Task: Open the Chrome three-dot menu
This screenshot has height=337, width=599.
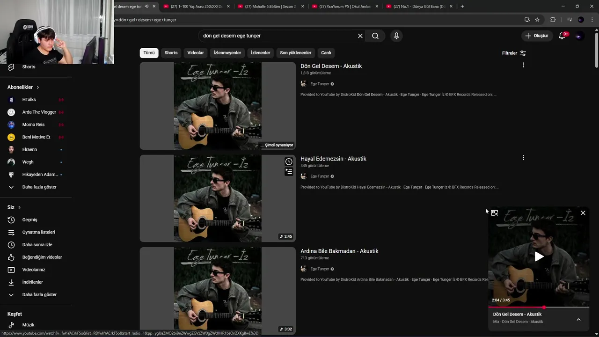Action: [592, 20]
